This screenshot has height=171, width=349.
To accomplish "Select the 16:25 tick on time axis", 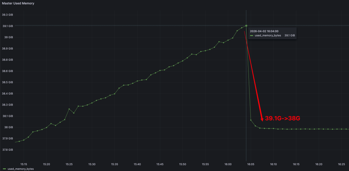I will click(342, 164).
